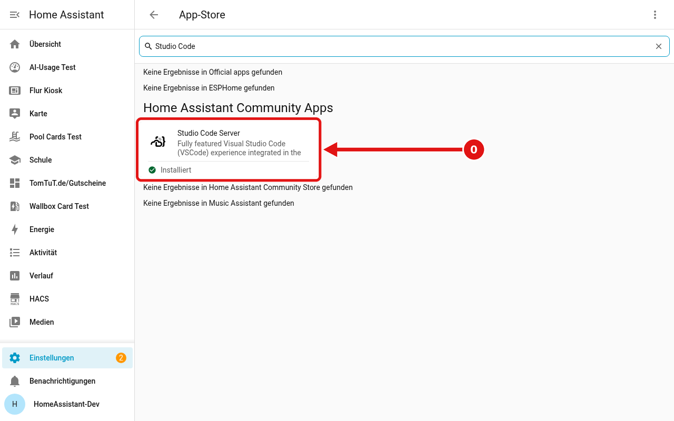Open the Flur Kiosk dashboard
The height and width of the screenshot is (421, 674).
[67, 91]
